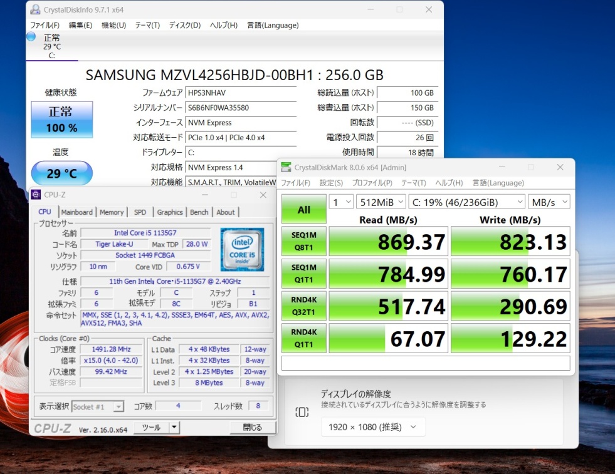Click the 使用時間 value 18 時間
Image resolution: width=615 pixels, height=474 pixels.
click(407, 152)
